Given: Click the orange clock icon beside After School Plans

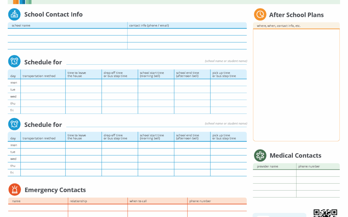Looking at the screenshot, I should coord(260,14).
